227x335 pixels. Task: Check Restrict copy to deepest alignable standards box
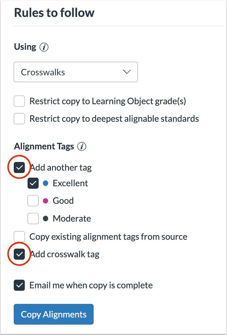19,119
